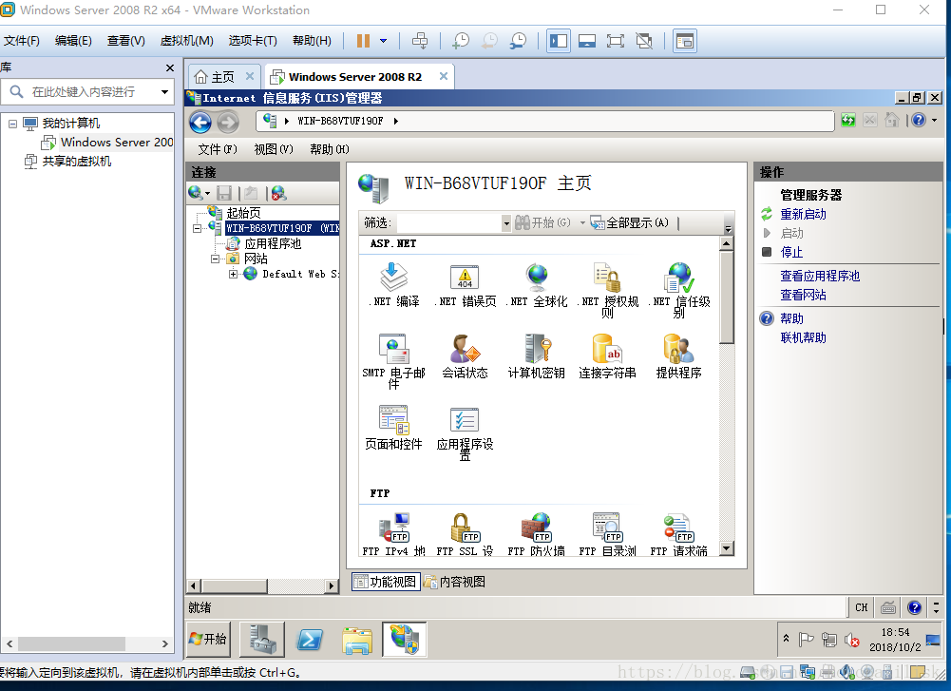Toggle the VMware library sidebar view button

tap(558, 41)
